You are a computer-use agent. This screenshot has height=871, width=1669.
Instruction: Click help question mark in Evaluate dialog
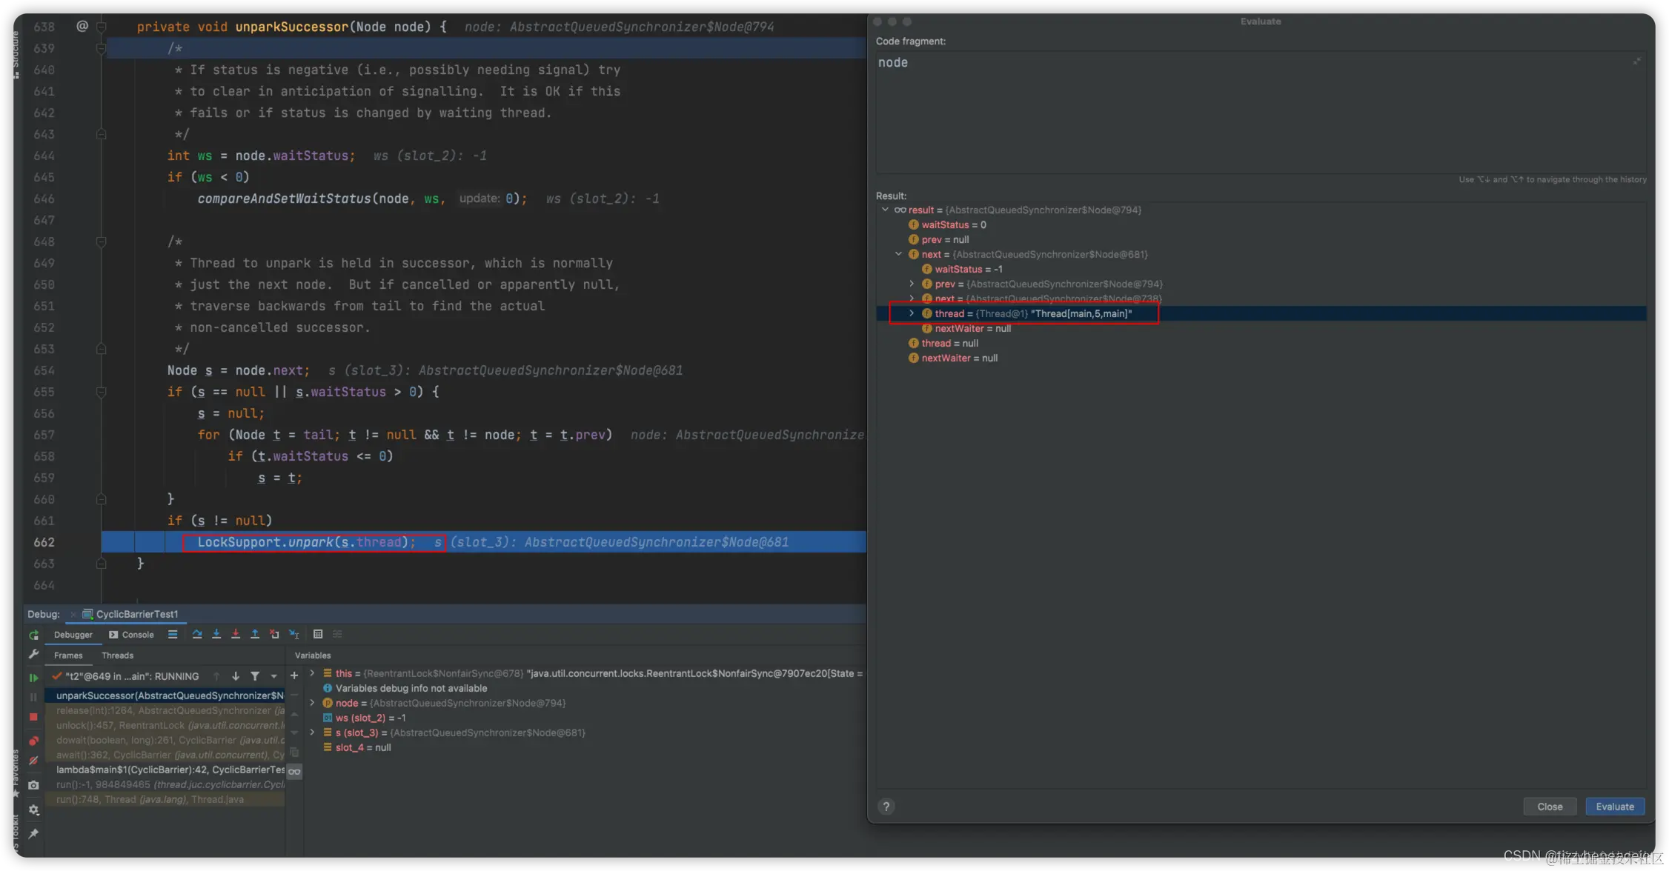[x=886, y=807]
